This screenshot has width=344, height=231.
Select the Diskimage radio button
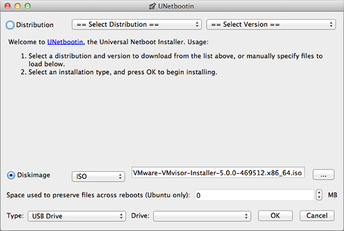click(x=11, y=175)
